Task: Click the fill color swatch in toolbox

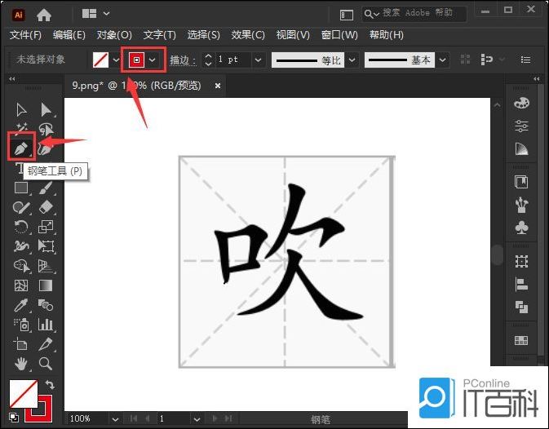Action: (24, 395)
